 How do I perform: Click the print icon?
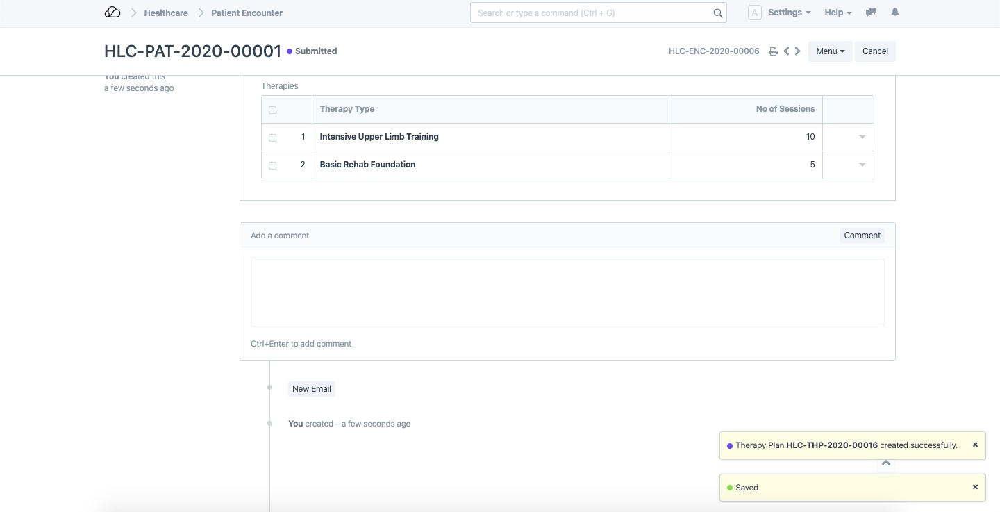tap(773, 51)
